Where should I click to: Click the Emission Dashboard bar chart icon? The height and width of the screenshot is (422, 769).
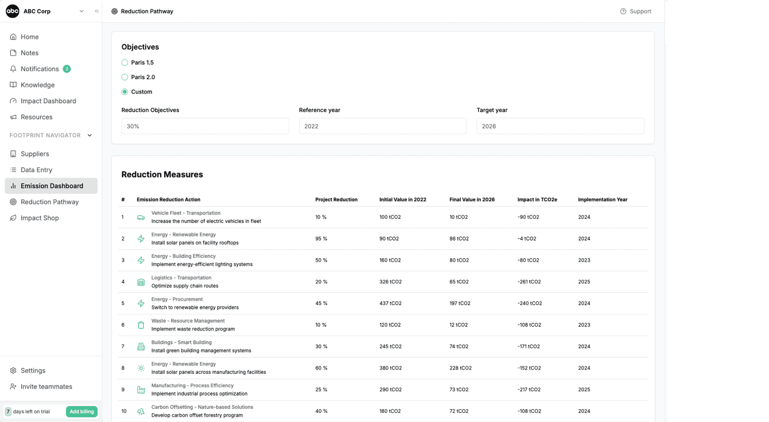(x=13, y=186)
